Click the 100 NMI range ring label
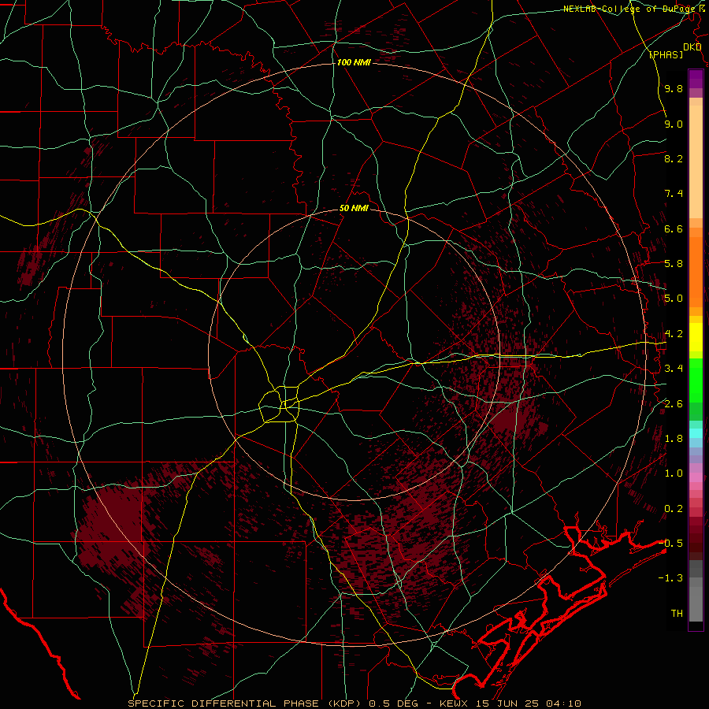The height and width of the screenshot is (709, 709). pyautogui.click(x=354, y=62)
